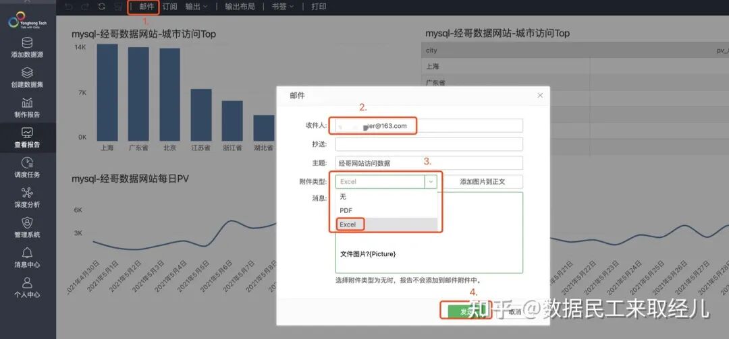Click the table title 城市访问Top

click(497, 34)
